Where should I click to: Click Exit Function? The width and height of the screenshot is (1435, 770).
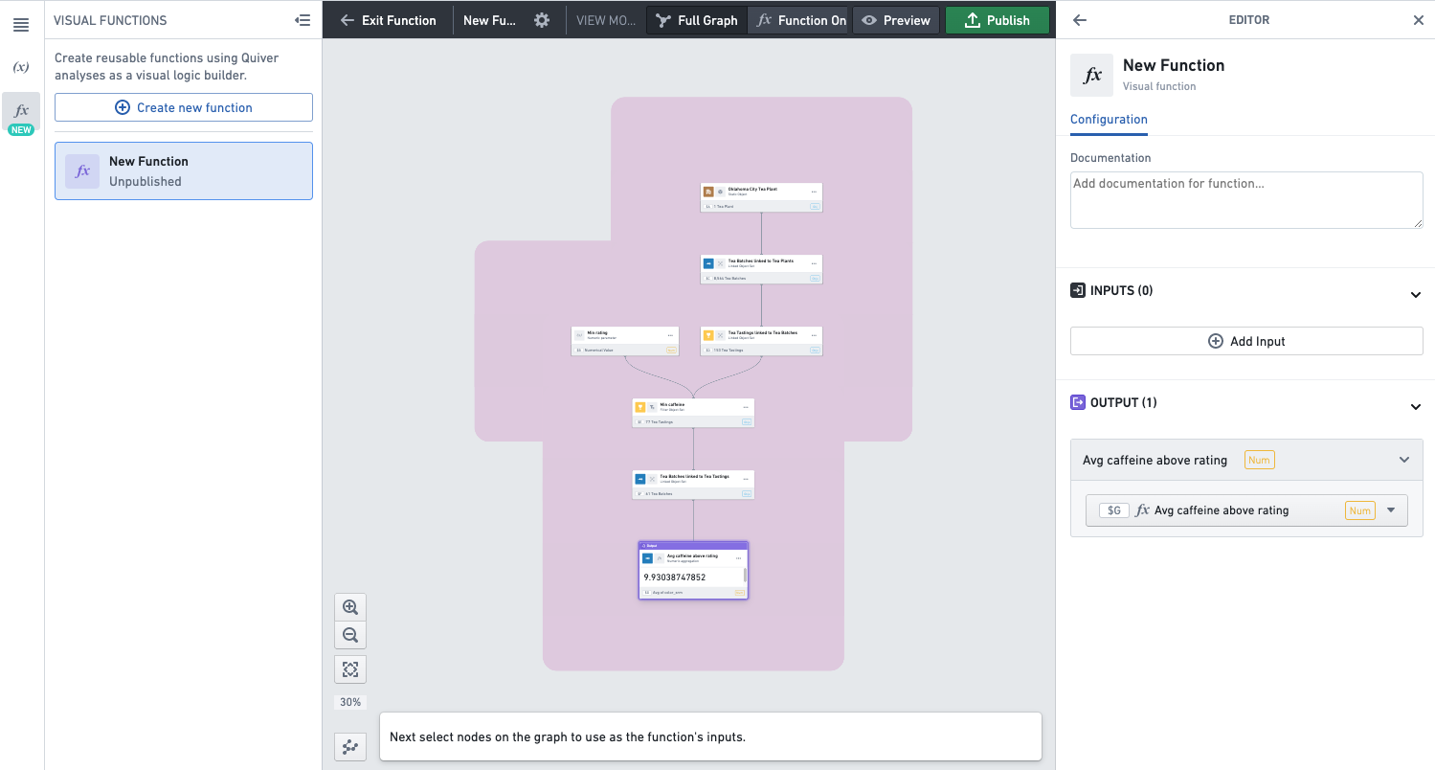click(389, 20)
